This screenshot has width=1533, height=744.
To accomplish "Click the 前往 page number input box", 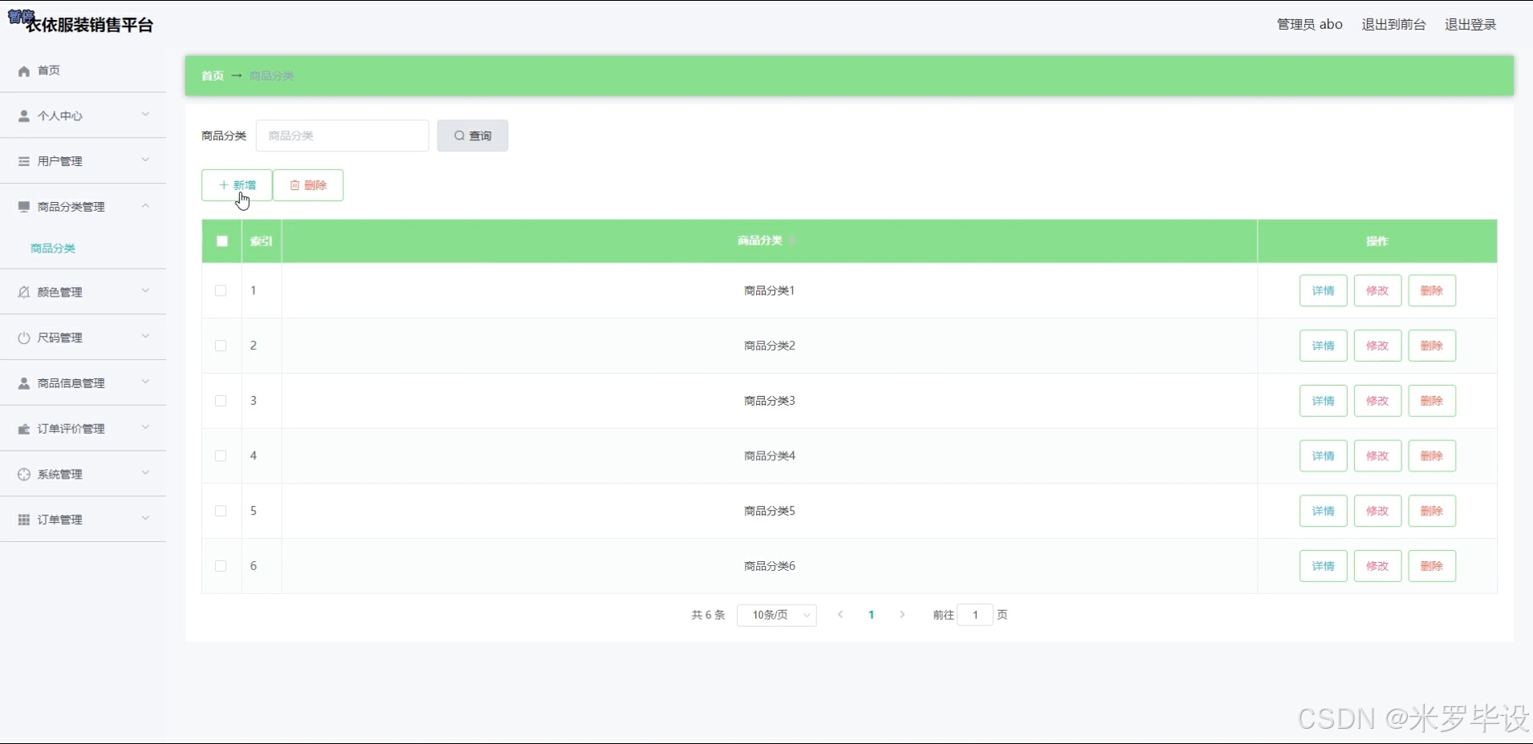I will point(975,615).
